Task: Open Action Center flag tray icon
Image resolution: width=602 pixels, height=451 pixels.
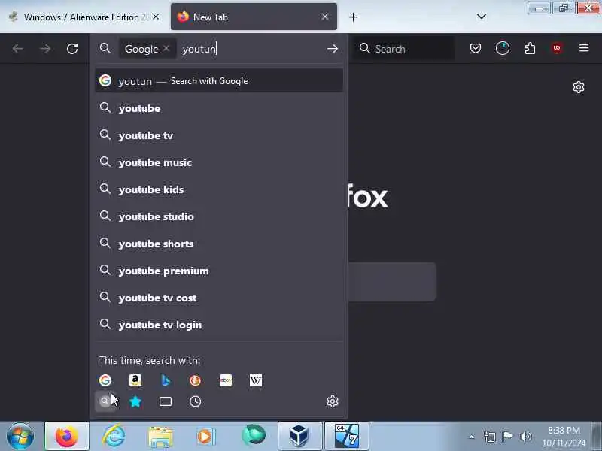Action: click(507, 436)
